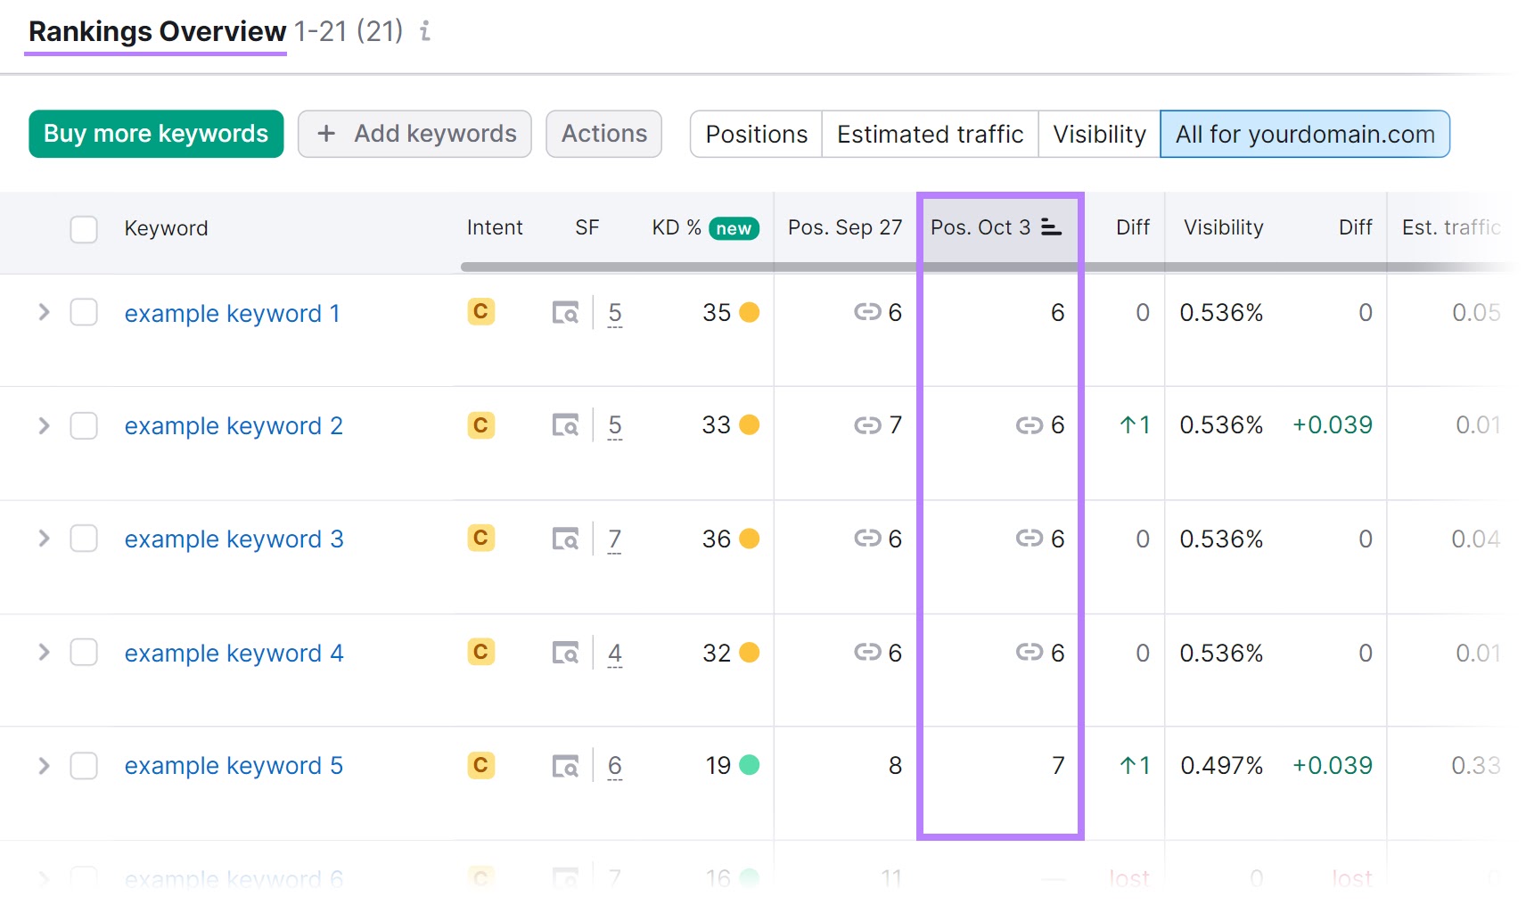Expand the example keyword 2 row

(x=44, y=426)
